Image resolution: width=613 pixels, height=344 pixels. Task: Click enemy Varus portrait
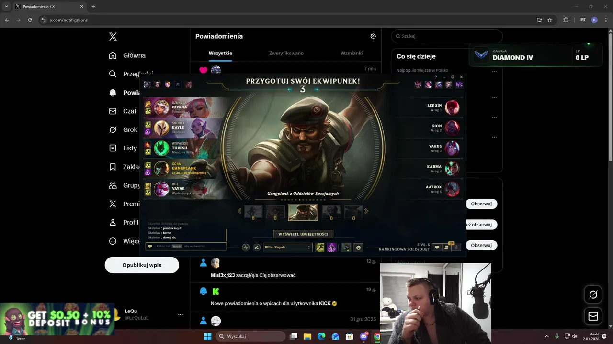coord(452,148)
